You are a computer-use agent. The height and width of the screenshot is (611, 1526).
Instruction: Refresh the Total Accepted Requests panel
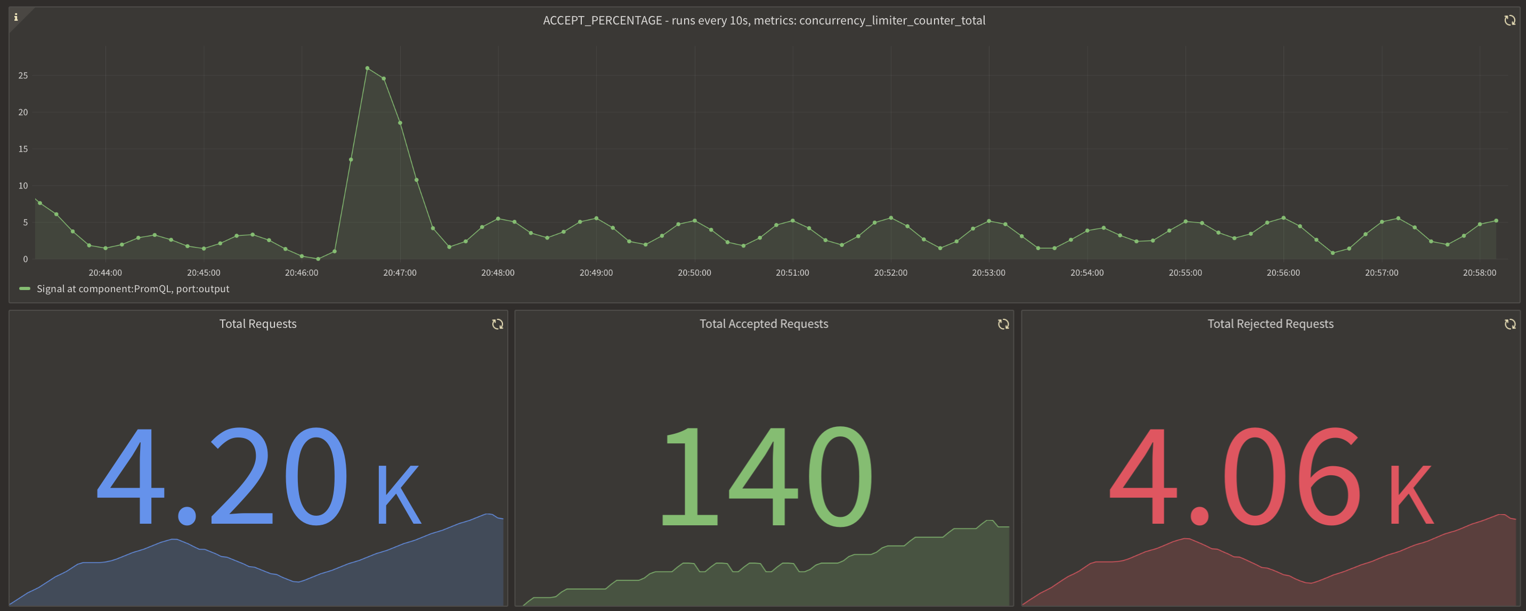click(x=1003, y=324)
